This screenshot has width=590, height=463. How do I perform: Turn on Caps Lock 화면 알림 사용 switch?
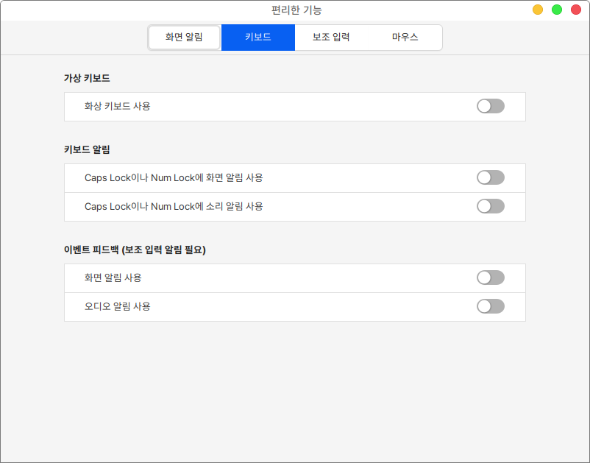click(490, 177)
